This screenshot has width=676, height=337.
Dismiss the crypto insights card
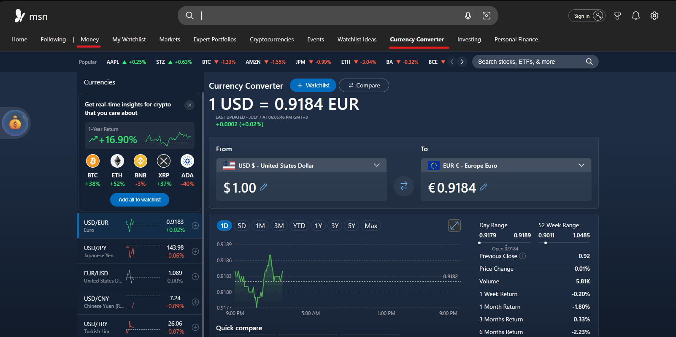(x=190, y=105)
